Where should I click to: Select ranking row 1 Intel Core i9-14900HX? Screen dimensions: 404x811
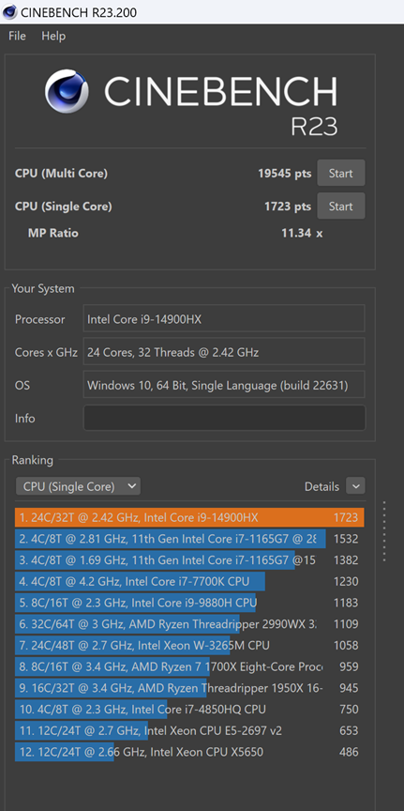(189, 518)
